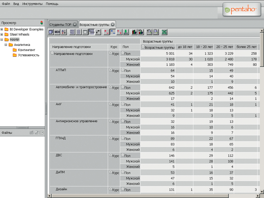
Task: Switch to the Студенты ТОР tab
Action: pyautogui.click(x=60, y=25)
